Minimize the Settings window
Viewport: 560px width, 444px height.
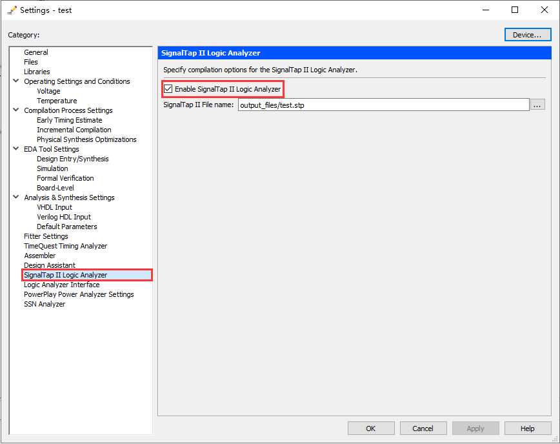486,10
